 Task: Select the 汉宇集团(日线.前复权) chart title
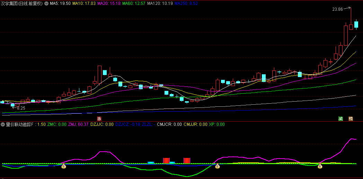click(23, 3)
